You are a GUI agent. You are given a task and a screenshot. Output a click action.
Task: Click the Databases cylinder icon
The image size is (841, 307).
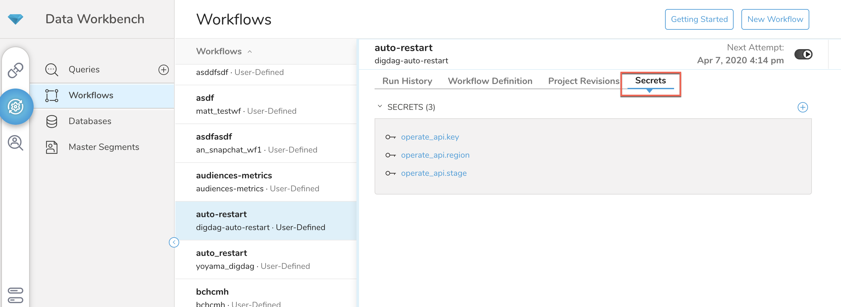(51, 121)
